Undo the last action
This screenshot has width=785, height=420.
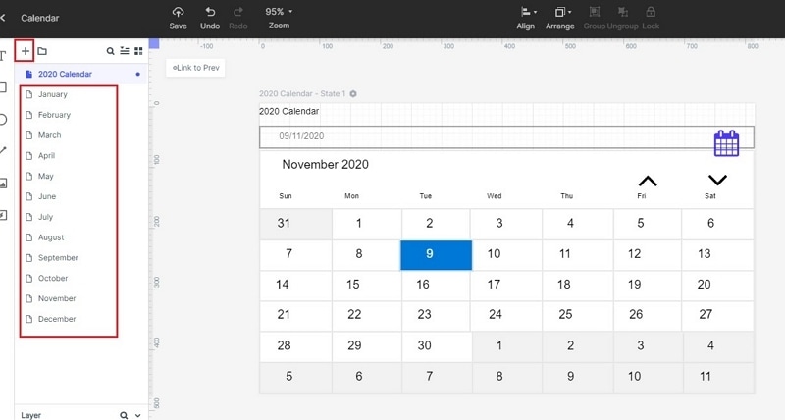click(210, 18)
